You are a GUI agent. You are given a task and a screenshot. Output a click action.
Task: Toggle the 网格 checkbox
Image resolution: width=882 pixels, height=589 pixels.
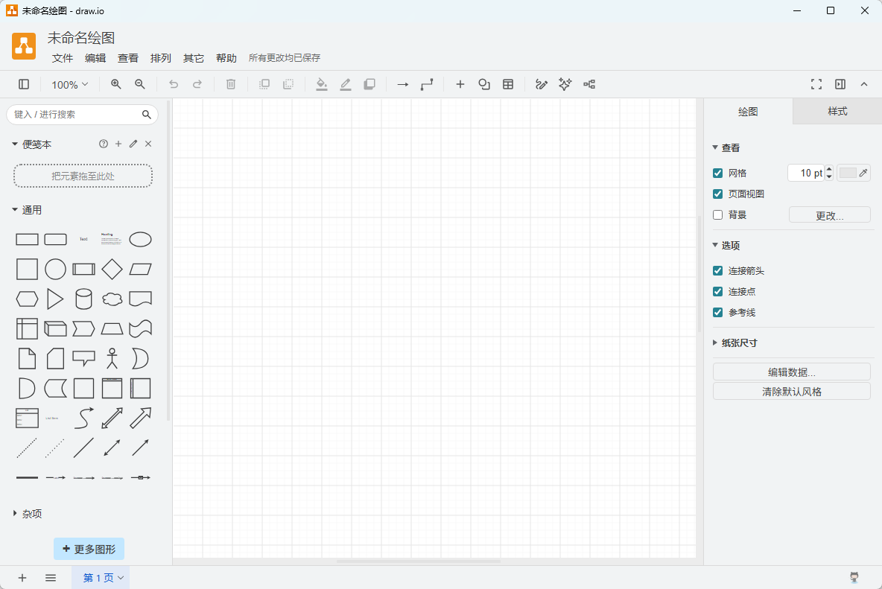coord(718,173)
